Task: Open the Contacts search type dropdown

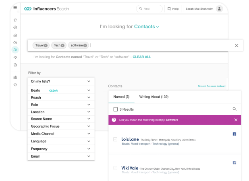Action: [x=147, y=27]
